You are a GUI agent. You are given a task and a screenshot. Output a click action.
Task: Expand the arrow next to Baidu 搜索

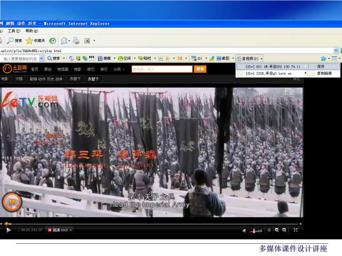(x=64, y=58)
